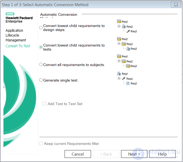Click Req2 step icon in fourth tree
183x162 pixels.
point(124,79)
